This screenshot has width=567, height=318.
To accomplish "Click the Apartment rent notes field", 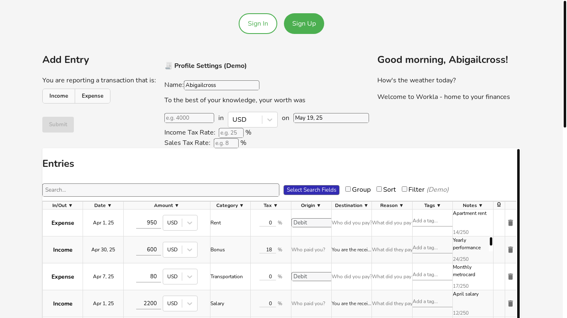I will pos(473,219).
